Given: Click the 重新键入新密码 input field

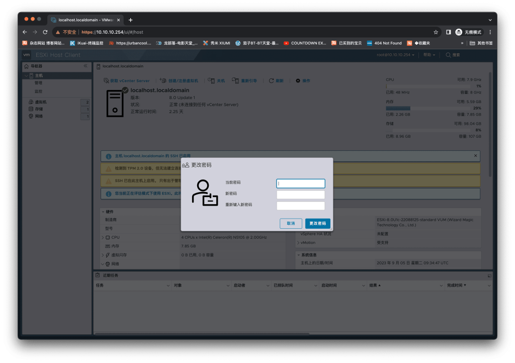Looking at the screenshot, I should [x=301, y=205].
